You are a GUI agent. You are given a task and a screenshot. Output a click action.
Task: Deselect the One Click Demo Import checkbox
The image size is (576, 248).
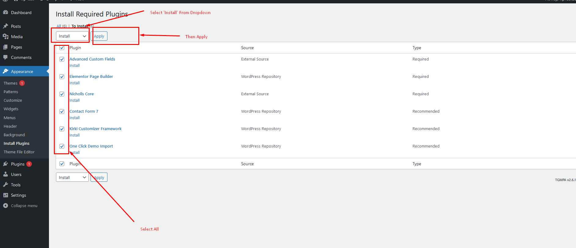[x=62, y=146]
